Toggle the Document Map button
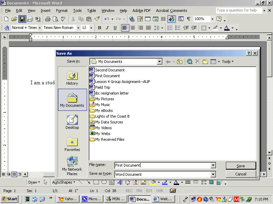Image resolution: width=273 pixels, height=204 pixels. (181, 19)
